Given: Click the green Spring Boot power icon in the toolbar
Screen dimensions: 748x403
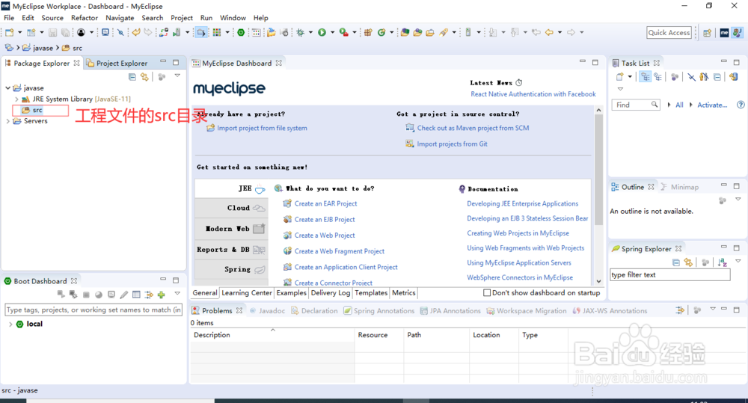Looking at the screenshot, I should point(241,32).
